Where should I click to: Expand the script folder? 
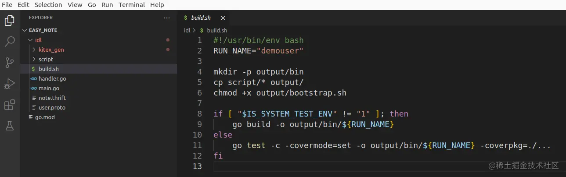coord(34,59)
